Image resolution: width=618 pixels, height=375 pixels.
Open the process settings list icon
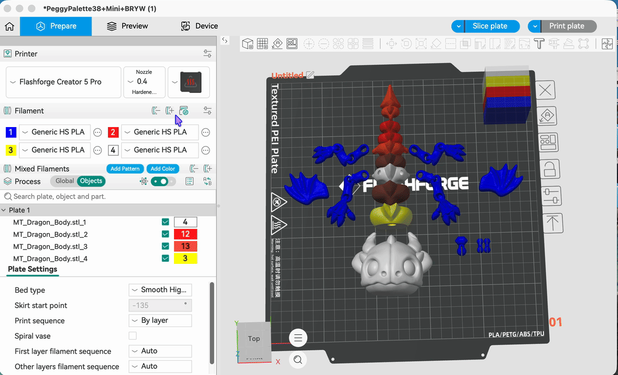189,181
